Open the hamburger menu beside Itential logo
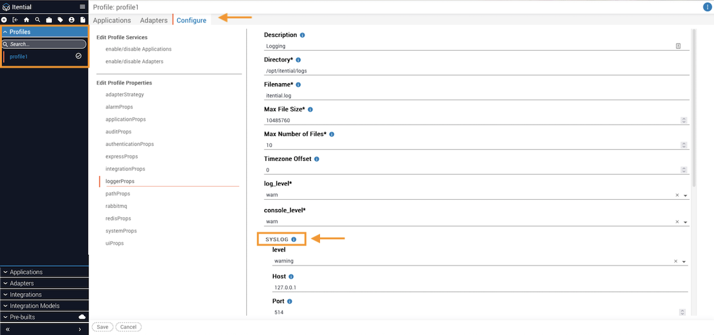Viewport: 714px width, 335px height. [83, 7]
